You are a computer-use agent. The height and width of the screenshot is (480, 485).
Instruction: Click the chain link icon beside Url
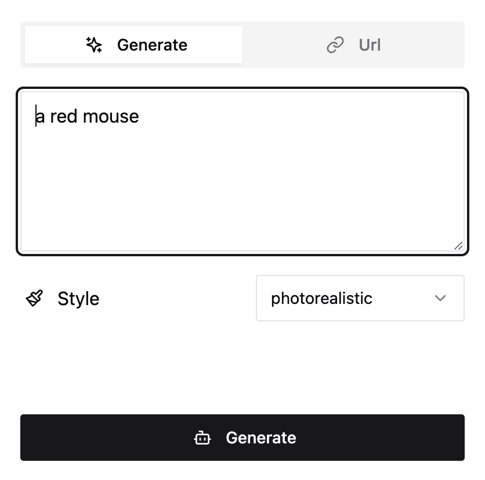click(x=335, y=45)
